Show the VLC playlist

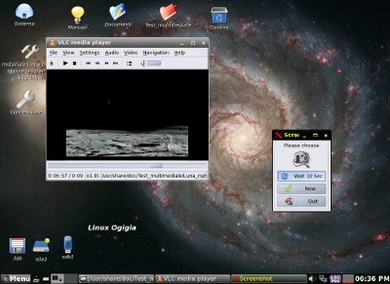129,63
